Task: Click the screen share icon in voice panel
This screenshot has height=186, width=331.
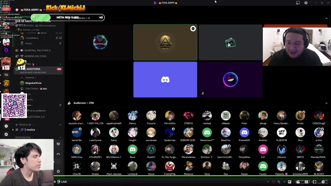Action: pos(58,144)
